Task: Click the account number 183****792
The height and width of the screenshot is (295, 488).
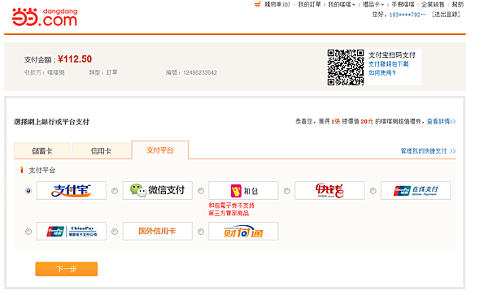Action: pos(407,15)
